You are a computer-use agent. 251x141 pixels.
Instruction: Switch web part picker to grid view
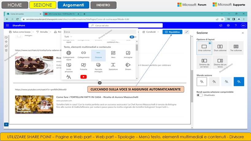[132, 37]
